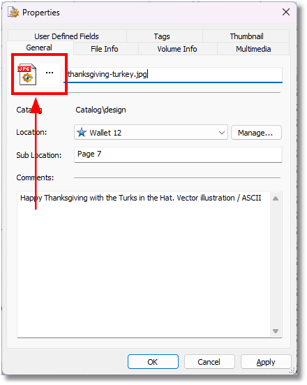This screenshot has width=307, height=385.
Task: Open the Wallet 12 location combo box
Action: [151, 133]
